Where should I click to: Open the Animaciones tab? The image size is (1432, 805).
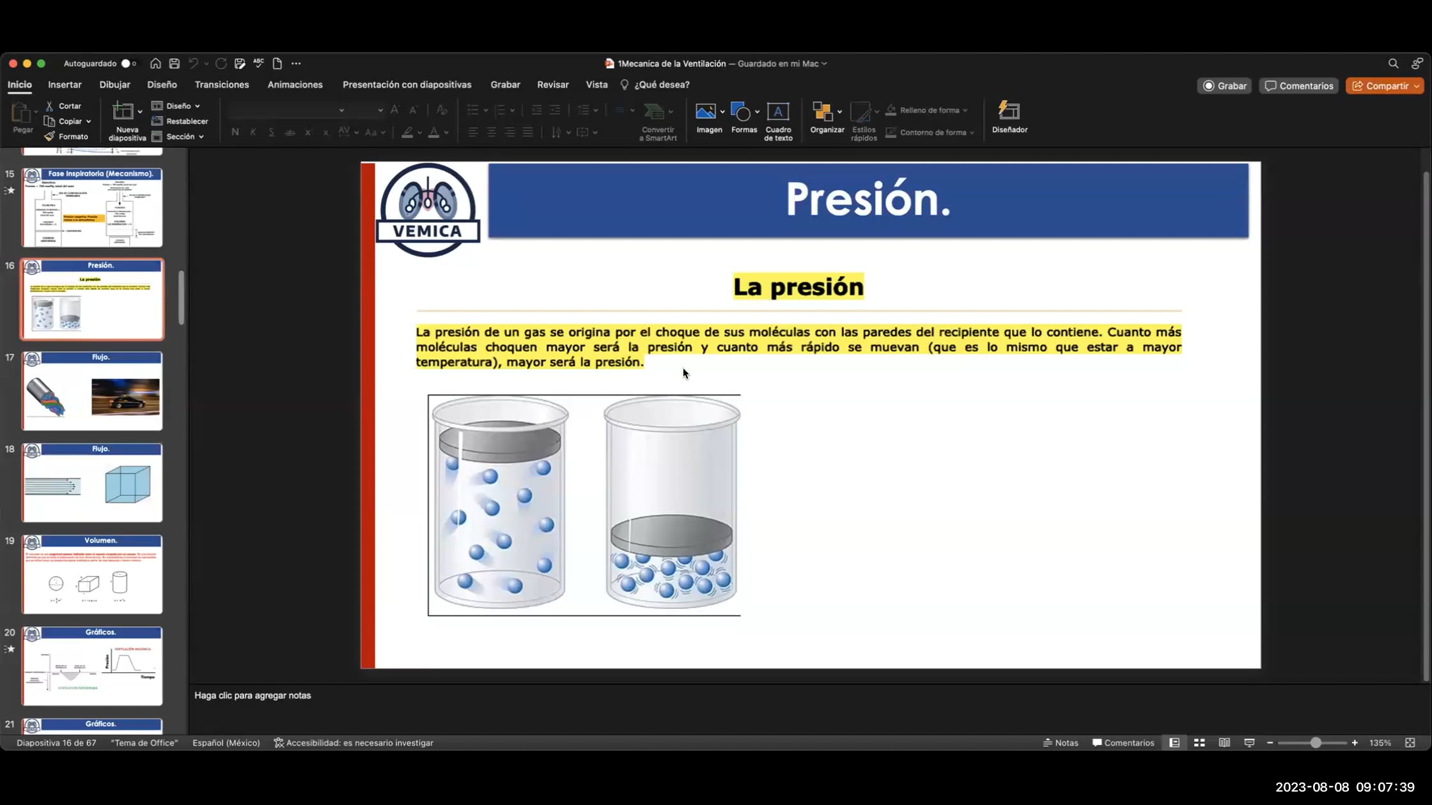(x=295, y=84)
